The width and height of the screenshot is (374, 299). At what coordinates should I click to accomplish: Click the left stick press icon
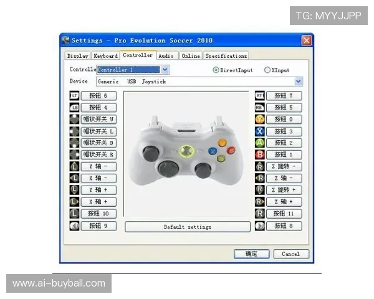click(74, 214)
